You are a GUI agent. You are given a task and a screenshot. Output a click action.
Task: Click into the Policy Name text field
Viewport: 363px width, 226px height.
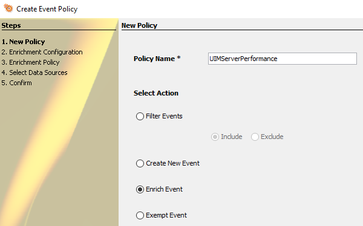click(x=282, y=59)
